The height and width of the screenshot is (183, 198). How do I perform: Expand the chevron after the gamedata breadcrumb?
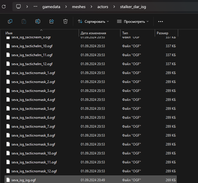(66, 7)
